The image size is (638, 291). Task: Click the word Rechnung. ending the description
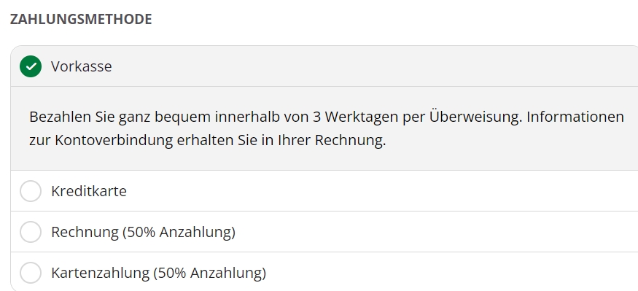pyautogui.click(x=350, y=141)
